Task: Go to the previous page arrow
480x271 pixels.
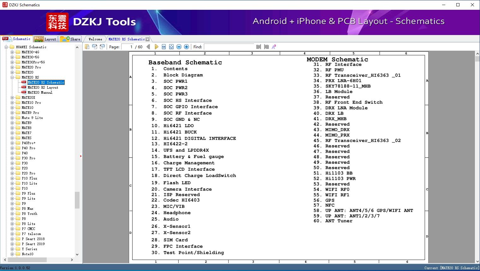Action: click(x=148, y=47)
